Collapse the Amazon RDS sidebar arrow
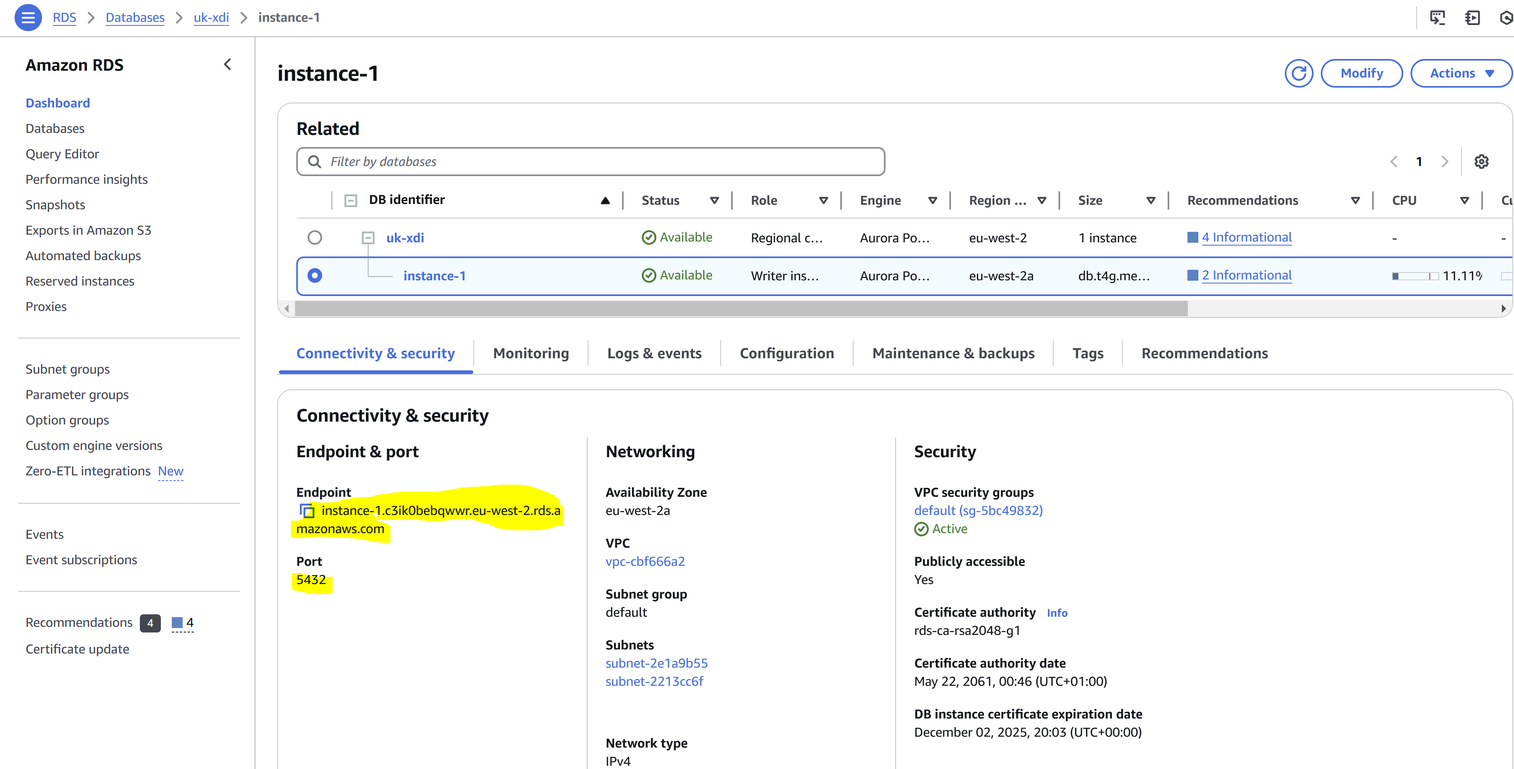Image resolution: width=1514 pixels, height=769 pixels. (228, 65)
